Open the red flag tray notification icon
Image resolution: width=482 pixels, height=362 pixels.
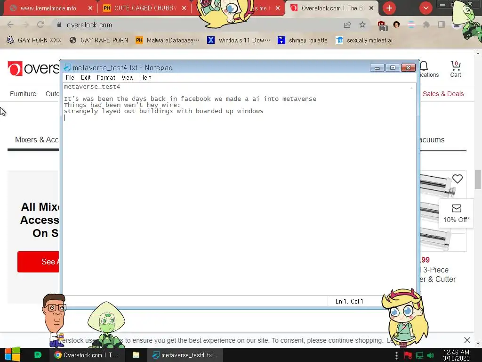point(408,355)
